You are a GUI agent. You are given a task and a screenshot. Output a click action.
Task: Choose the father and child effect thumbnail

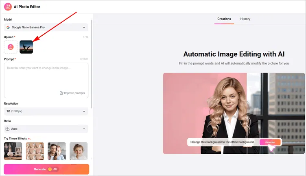click(57, 151)
